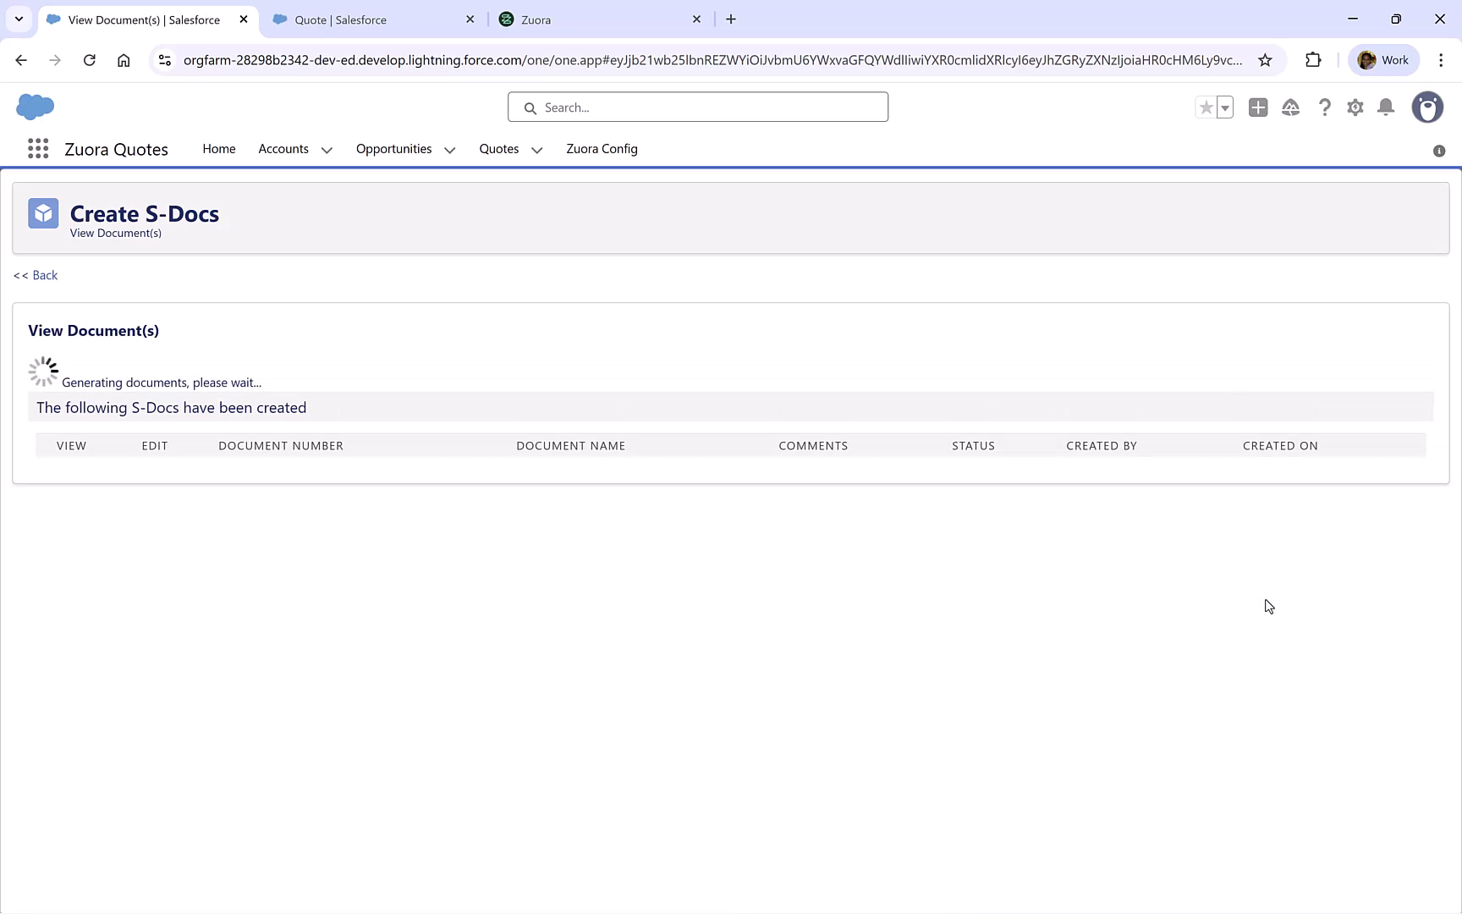Select the Zuora Config menu item
Image resolution: width=1462 pixels, height=914 pixels.
[x=602, y=148]
